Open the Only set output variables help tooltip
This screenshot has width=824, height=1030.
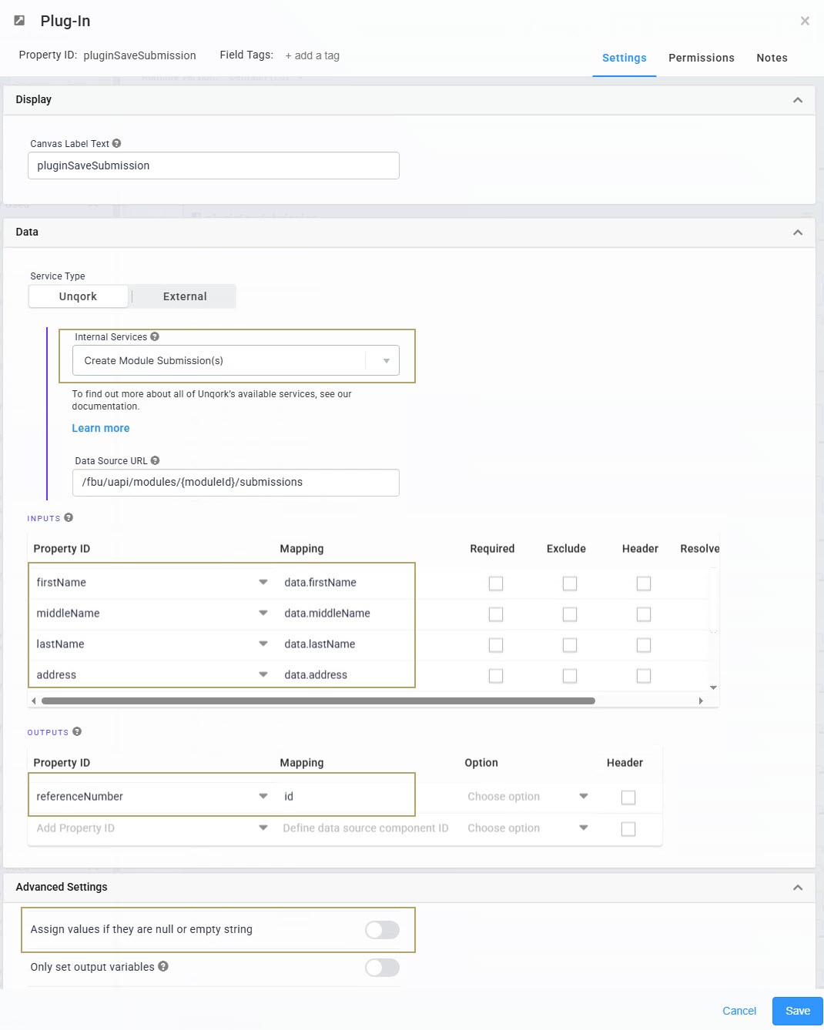tap(162, 966)
